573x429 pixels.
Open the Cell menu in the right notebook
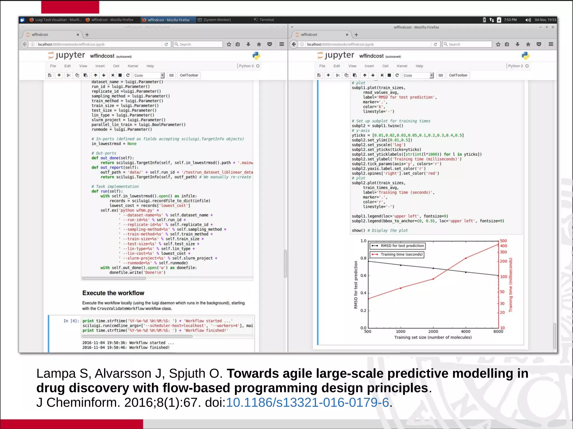pyautogui.click(x=385, y=66)
